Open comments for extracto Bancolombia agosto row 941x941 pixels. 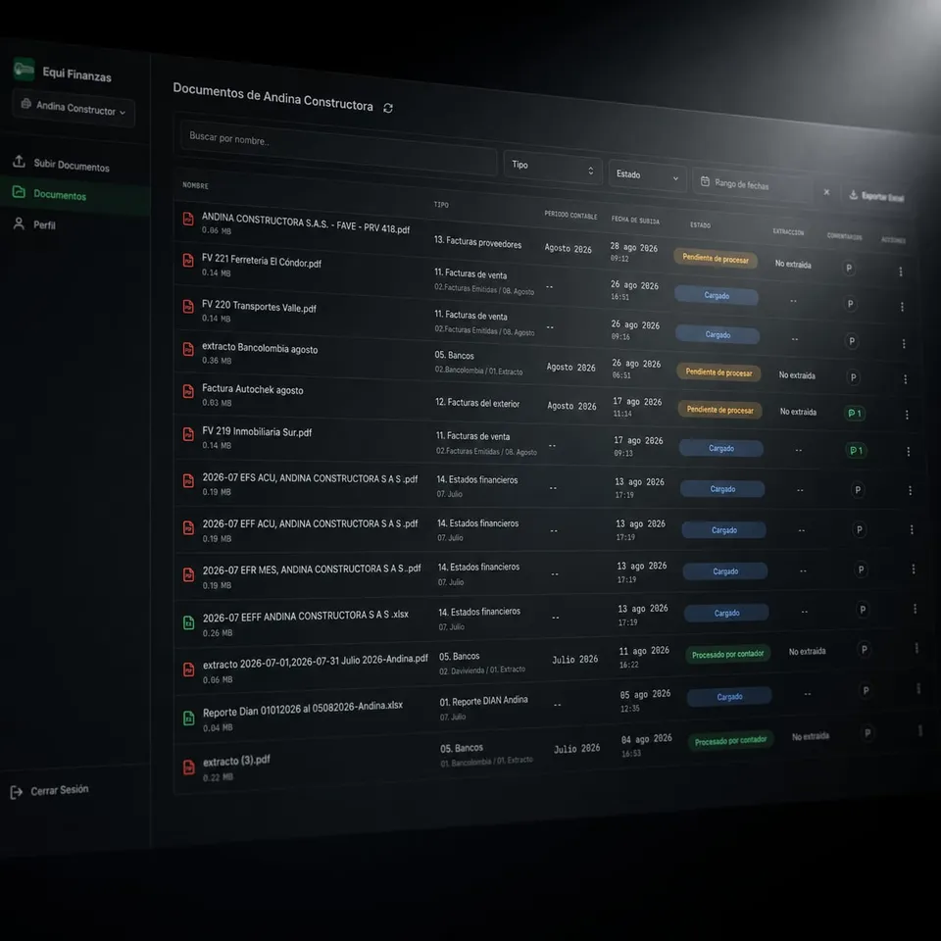point(854,377)
